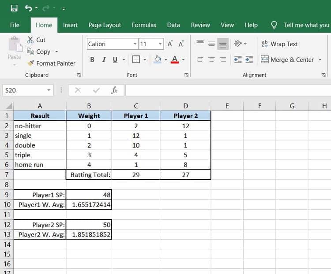Click the Insert Function fx icon
The image size is (331, 274).
(114, 90)
